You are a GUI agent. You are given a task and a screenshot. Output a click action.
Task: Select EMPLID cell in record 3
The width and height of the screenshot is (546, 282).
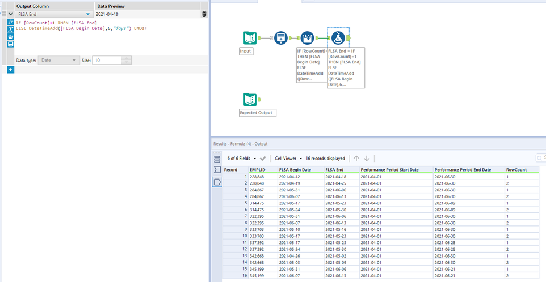coord(263,190)
